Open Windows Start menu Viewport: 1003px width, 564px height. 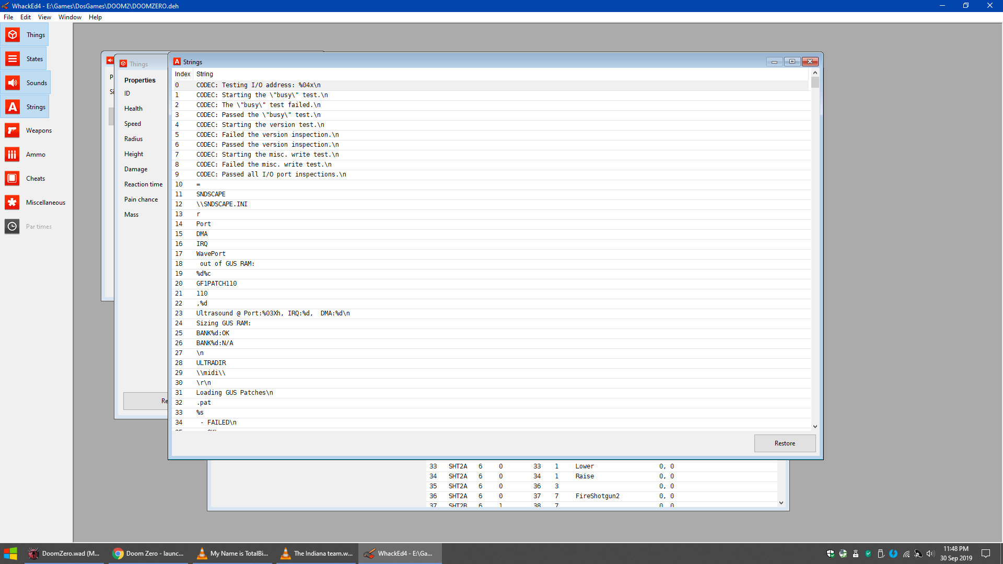point(10,554)
